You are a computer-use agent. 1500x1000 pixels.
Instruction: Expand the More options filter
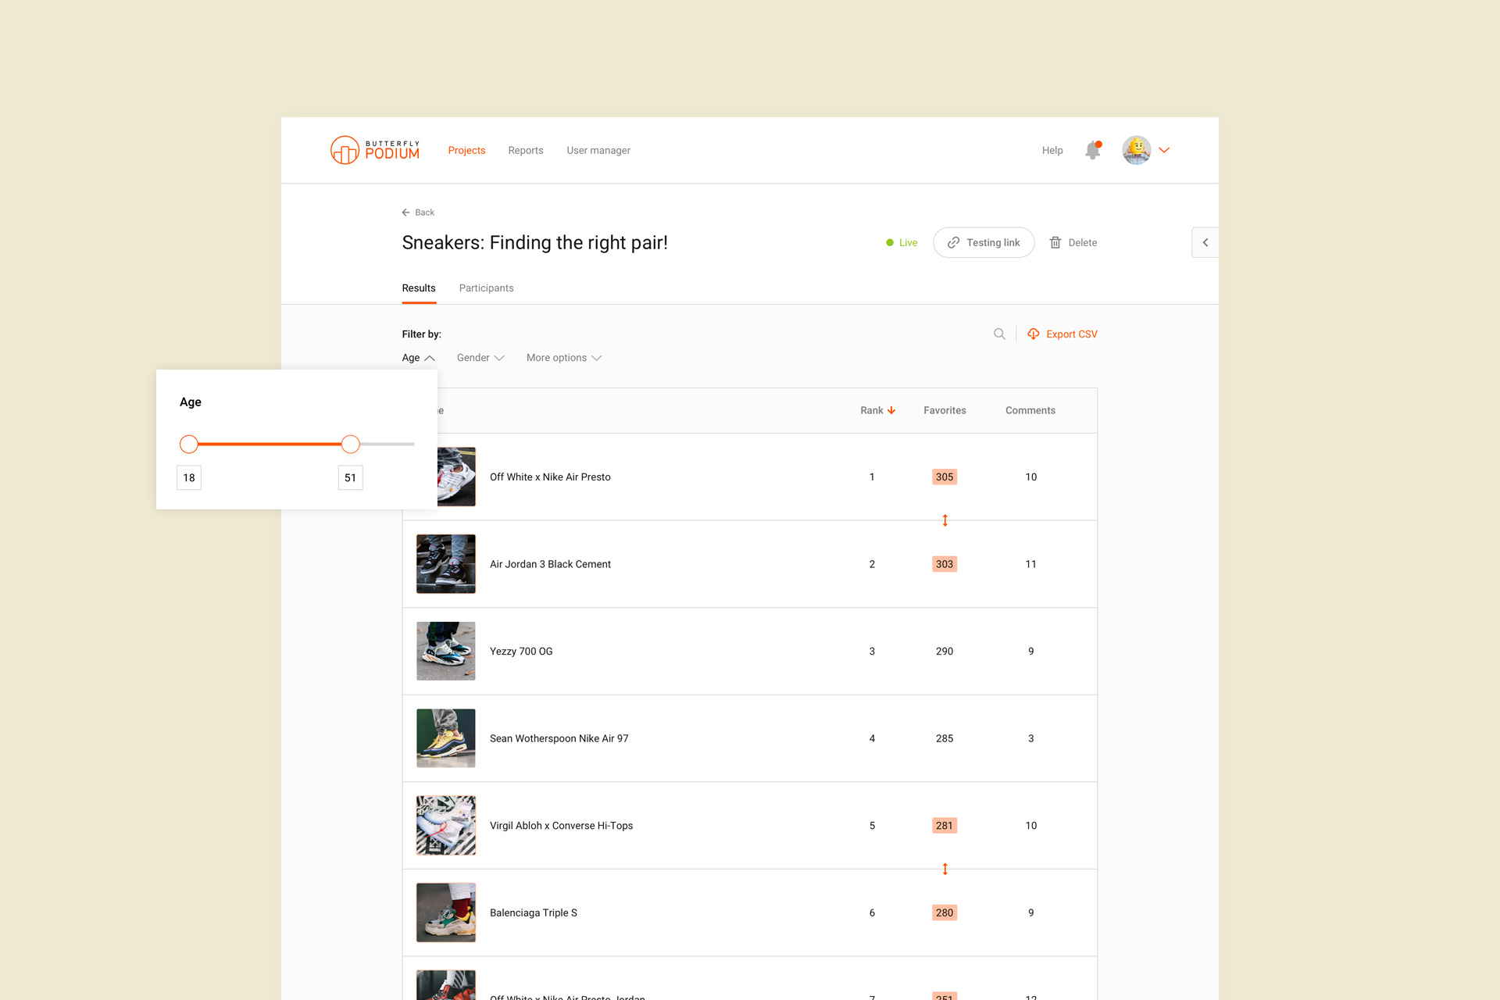coord(564,358)
